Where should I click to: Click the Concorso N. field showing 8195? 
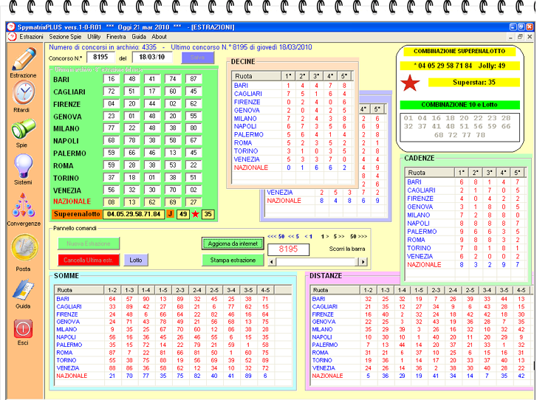coord(100,57)
